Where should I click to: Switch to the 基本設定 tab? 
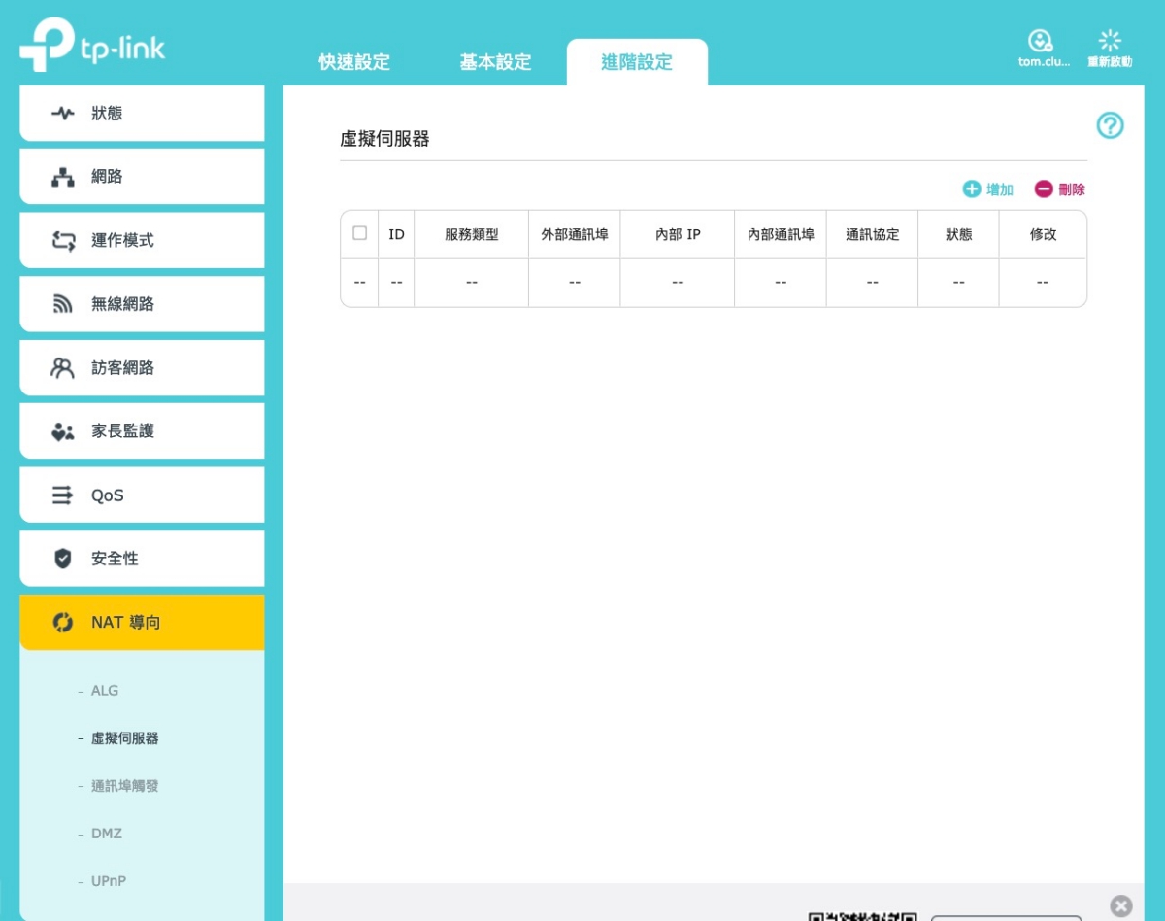(x=495, y=63)
